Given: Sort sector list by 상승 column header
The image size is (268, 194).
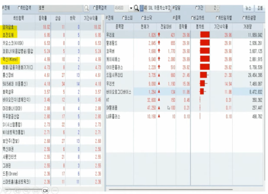Looking at the screenshot, I should tap(58, 18).
